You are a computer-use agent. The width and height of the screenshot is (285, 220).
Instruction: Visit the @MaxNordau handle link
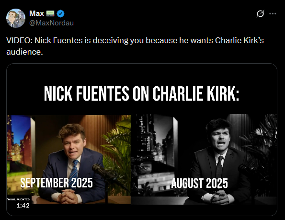(x=51, y=23)
